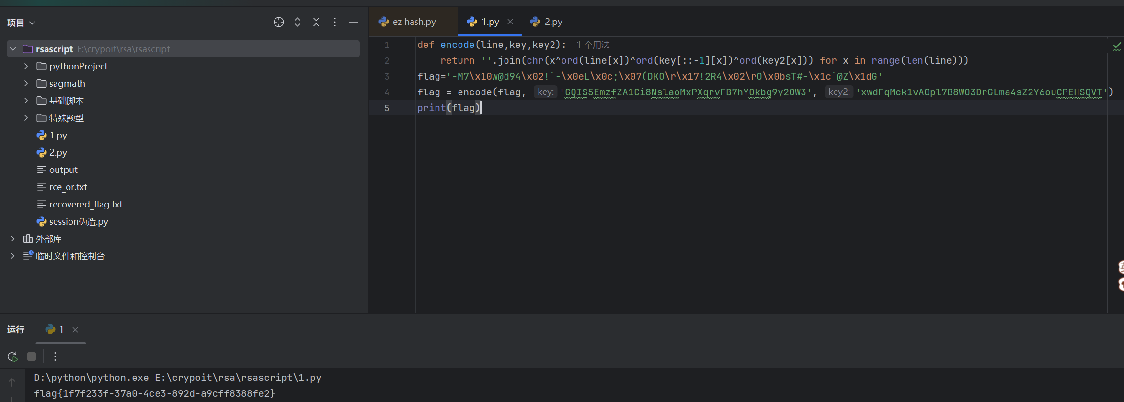1124x402 pixels.
Task: Switch to 1.py editor tab
Action: pyautogui.click(x=490, y=22)
